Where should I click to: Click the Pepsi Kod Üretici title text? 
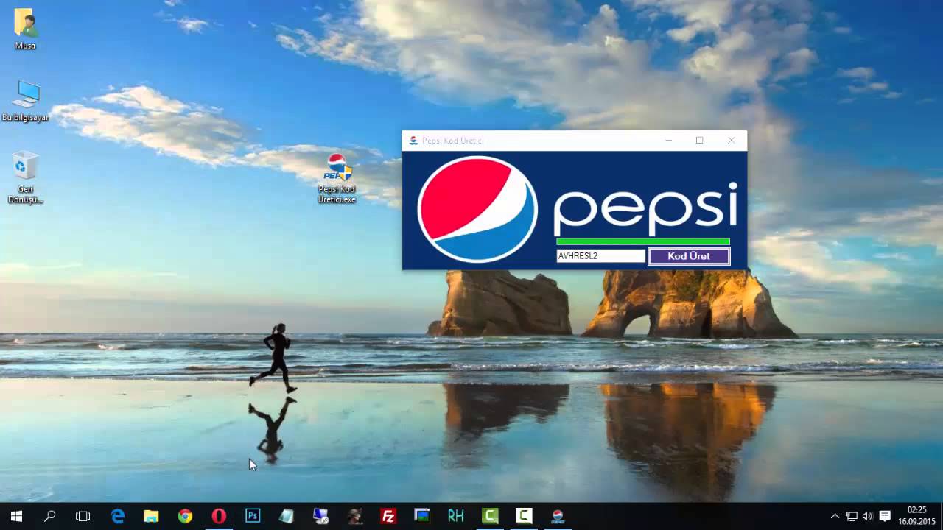pyautogui.click(x=453, y=141)
